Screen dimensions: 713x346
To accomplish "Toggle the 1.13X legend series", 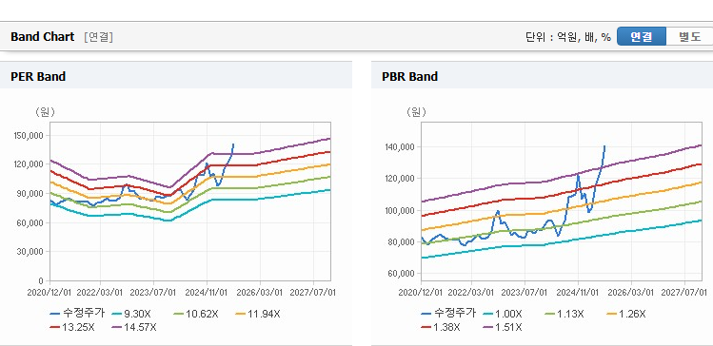I will pos(564,314).
